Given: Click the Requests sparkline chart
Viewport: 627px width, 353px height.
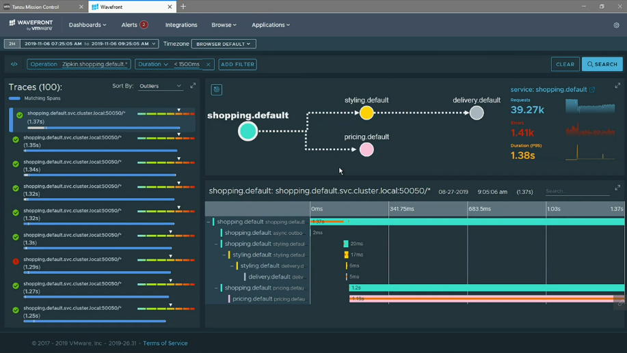Looking at the screenshot, I should 590,107.
